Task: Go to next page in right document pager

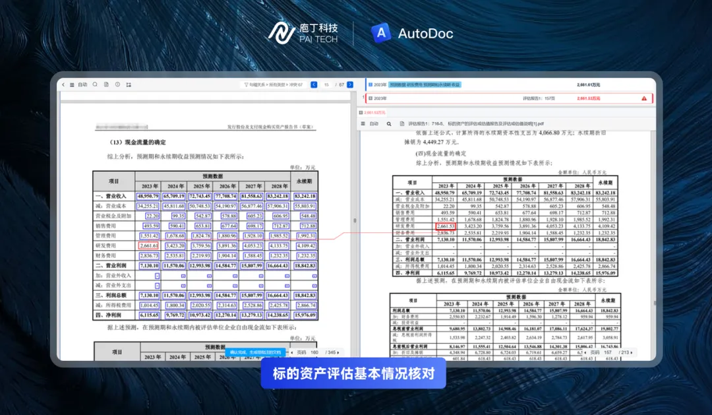Action: tap(632, 352)
